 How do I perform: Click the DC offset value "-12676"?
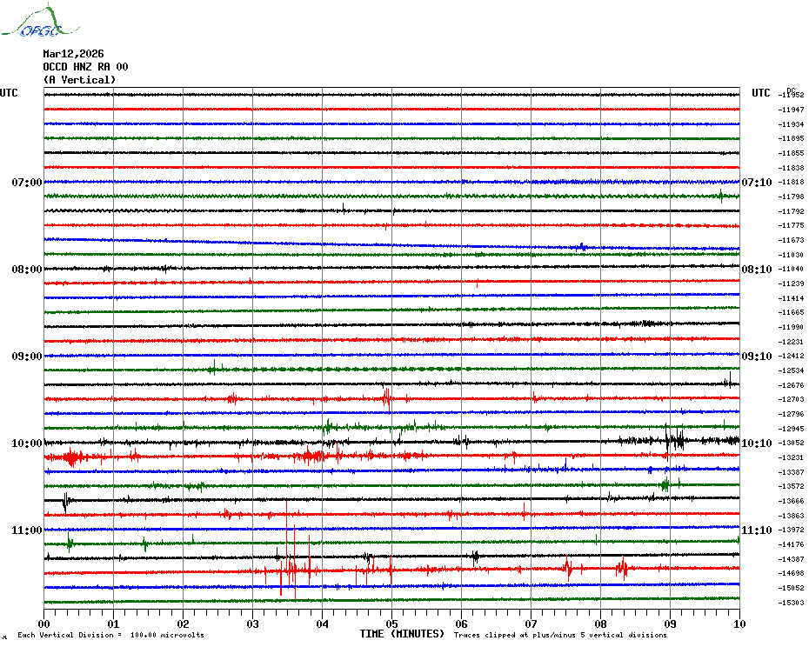792,385
